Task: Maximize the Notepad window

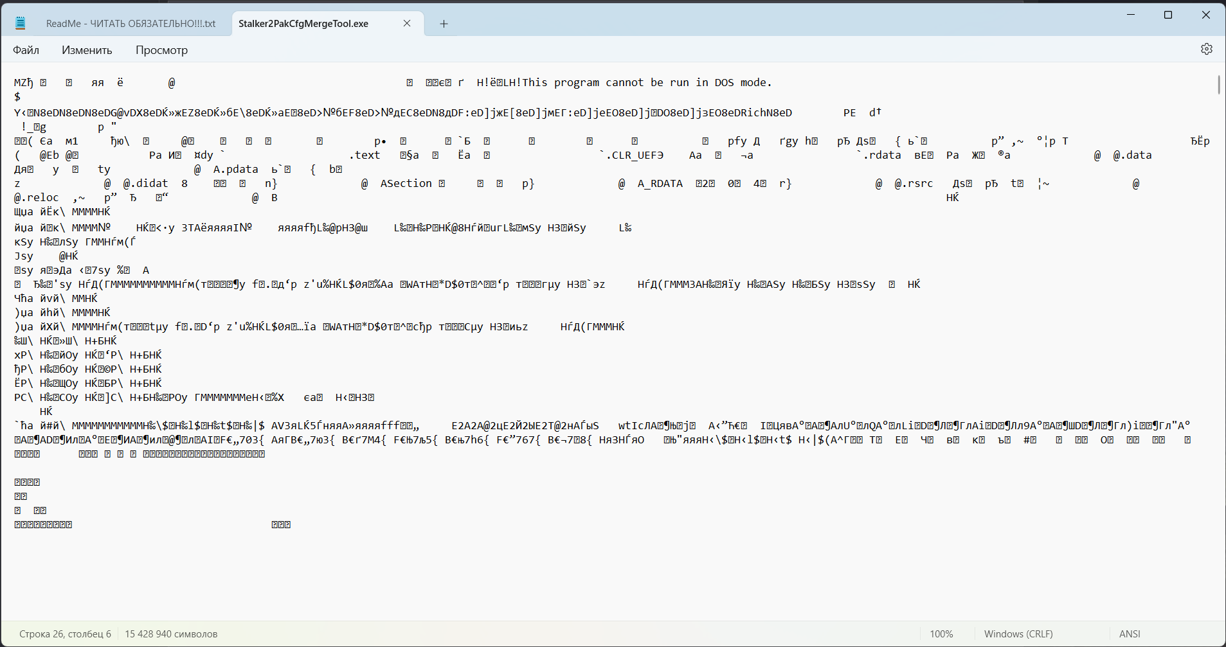Action: pos(1168,15)
